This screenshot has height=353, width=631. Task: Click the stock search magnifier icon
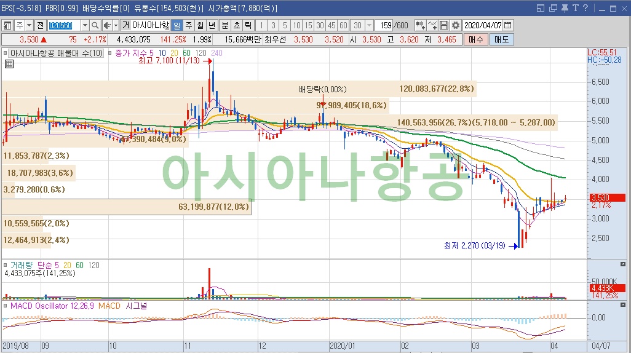click(x=95, y=25)
